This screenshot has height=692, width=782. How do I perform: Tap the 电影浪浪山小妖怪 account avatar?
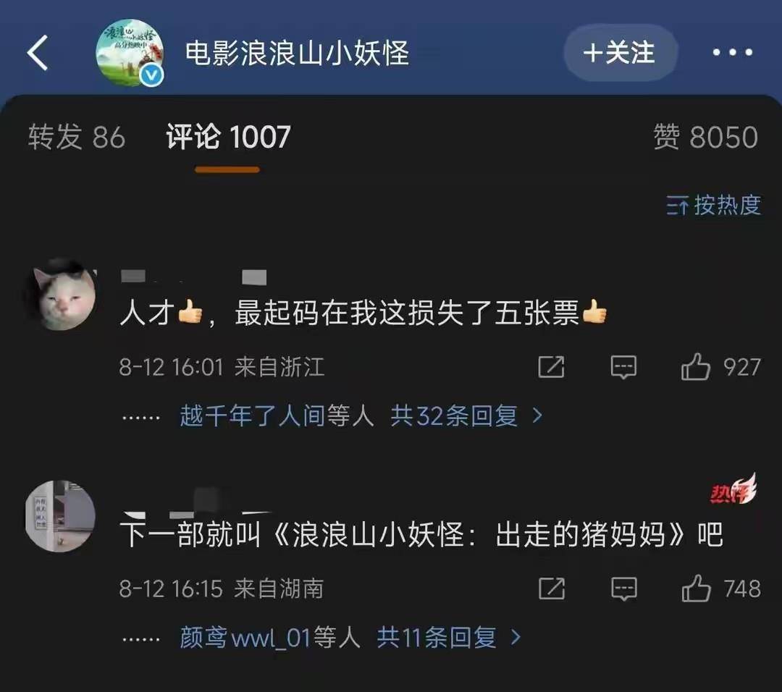coord(130,53)
